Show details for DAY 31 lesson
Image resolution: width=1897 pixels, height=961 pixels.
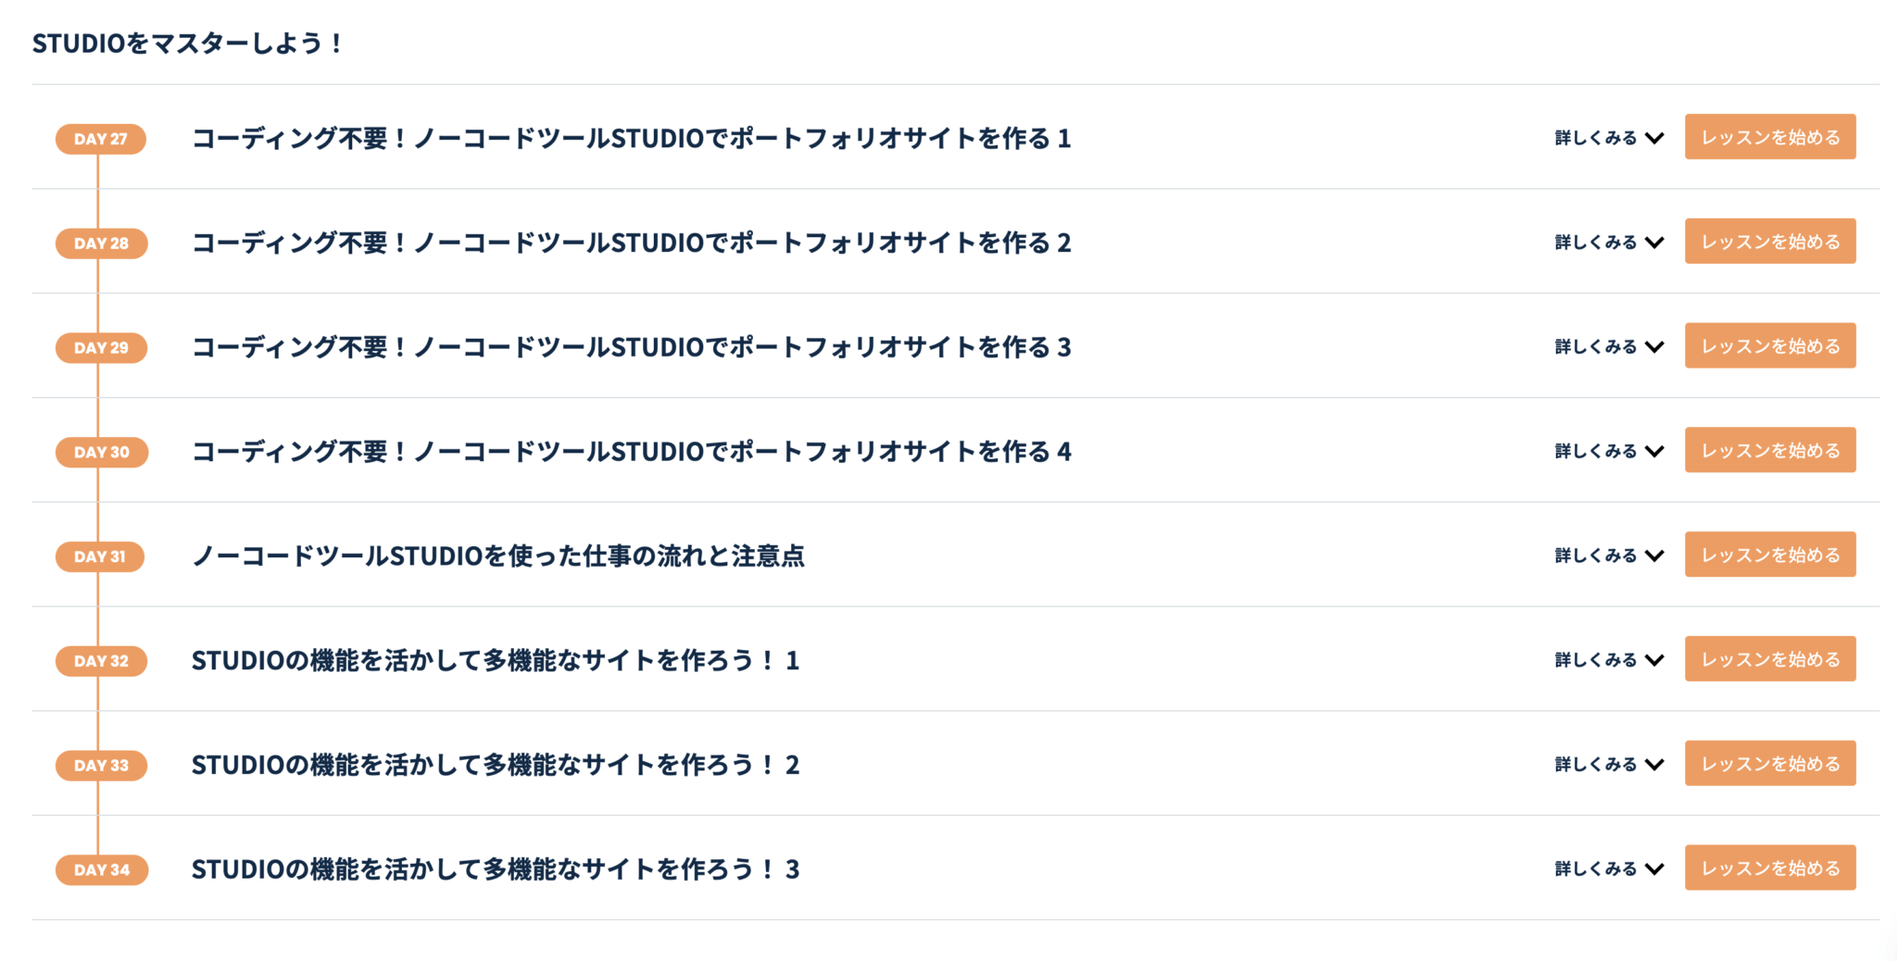tap(1609, 555)
